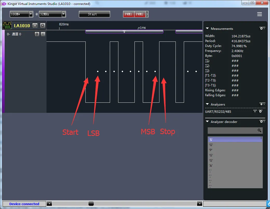
Task: Open UART/RS232/485 analyzer settings gear
Action: tap(261, 111)
